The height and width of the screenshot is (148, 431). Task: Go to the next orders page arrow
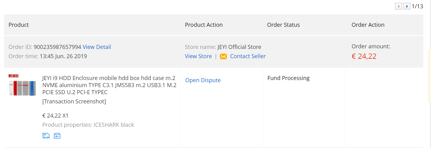click(407, 6)
